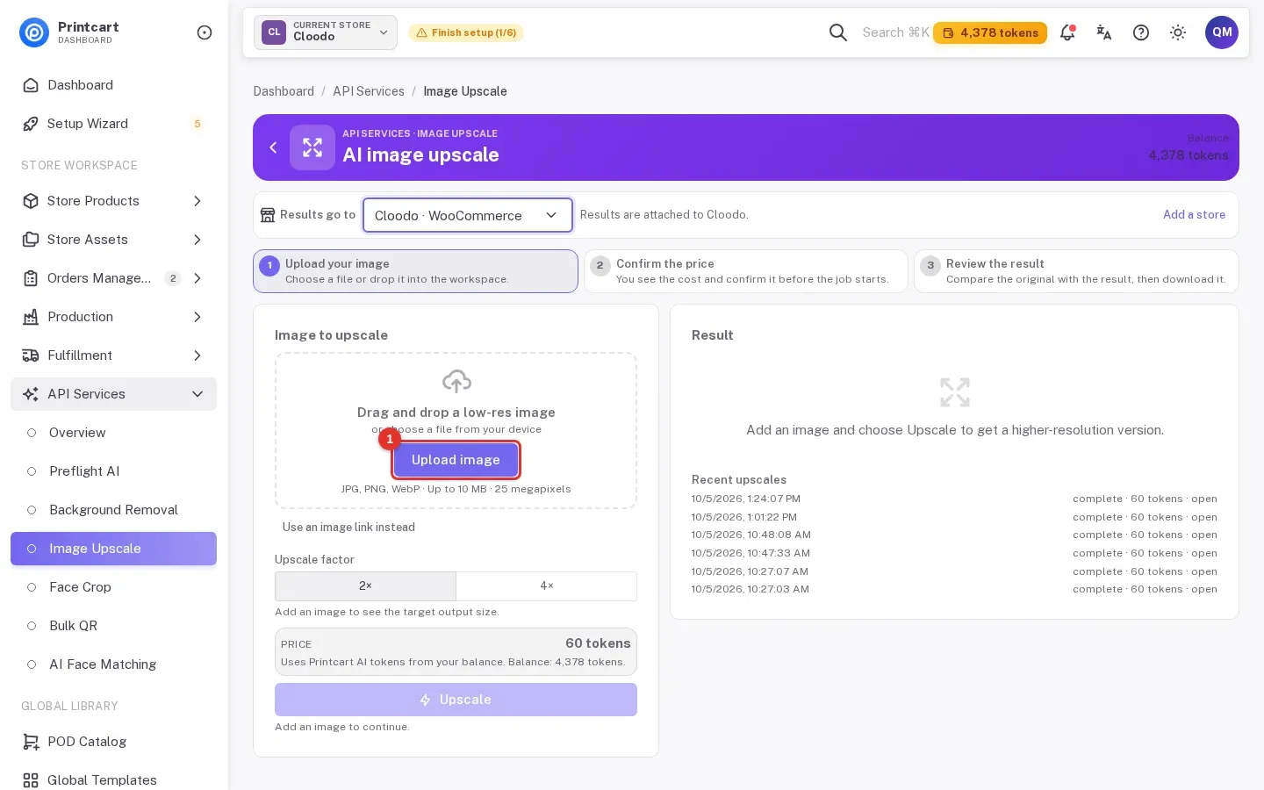
Task: Click the search magnifier icon
Action: pos(838,32)
